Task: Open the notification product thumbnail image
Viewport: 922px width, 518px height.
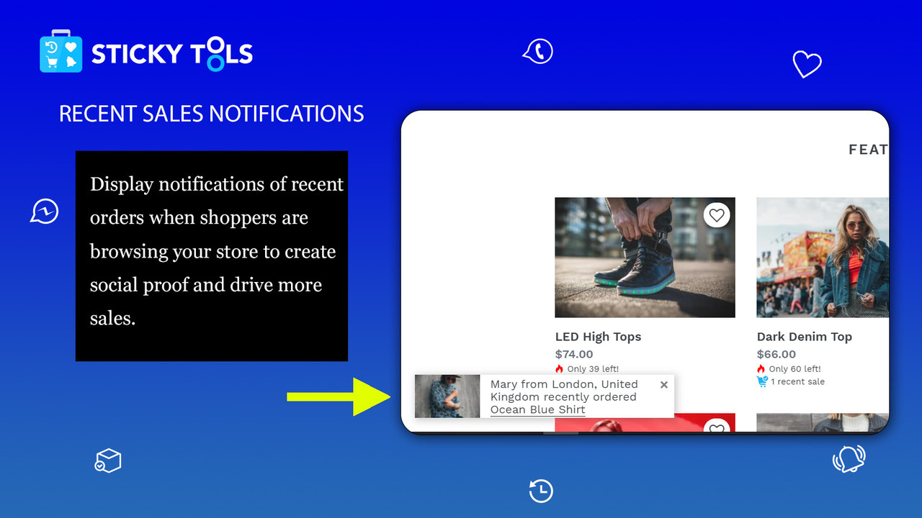Action: (x=447, y=396)
